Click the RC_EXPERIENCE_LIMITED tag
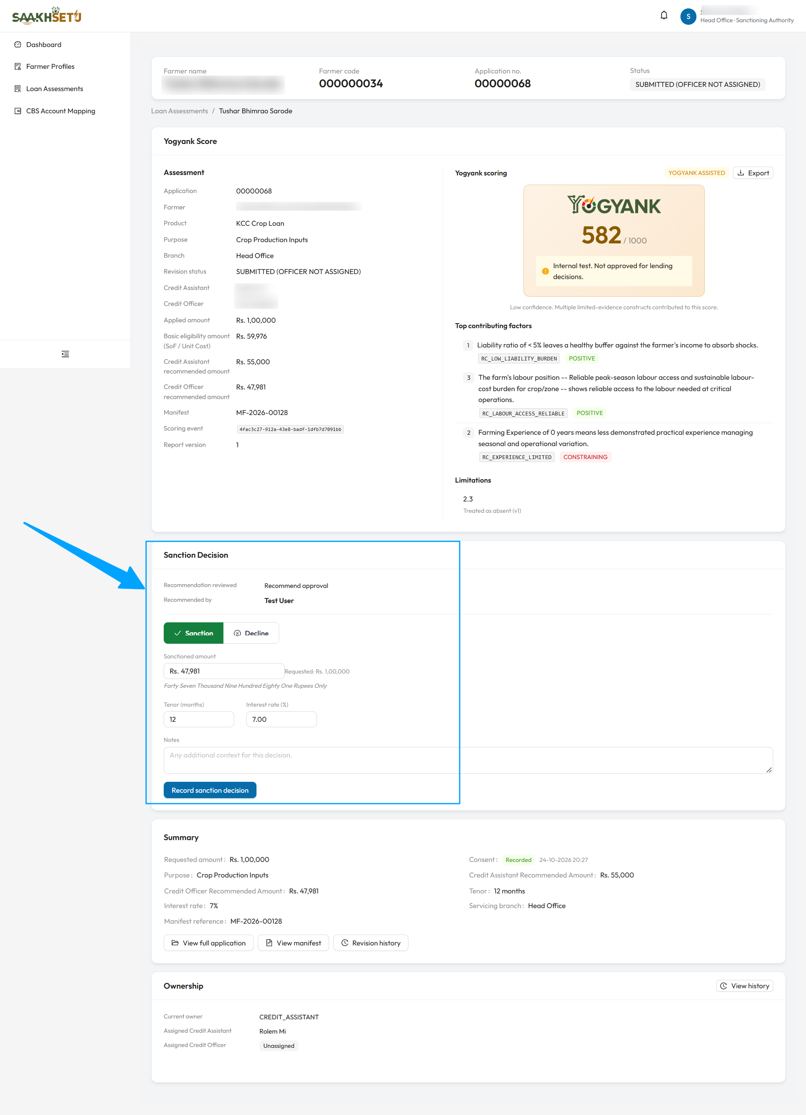 point(517,457)
